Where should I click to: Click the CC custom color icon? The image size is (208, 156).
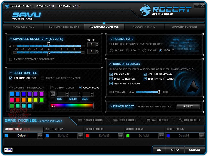(53, 94)
